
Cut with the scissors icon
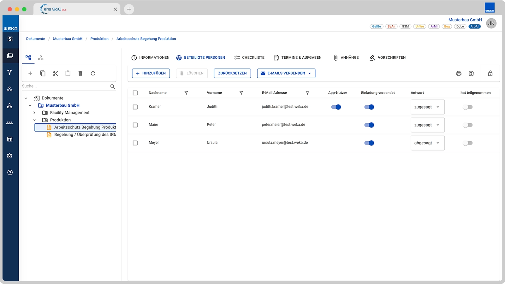tap(55, 74)
